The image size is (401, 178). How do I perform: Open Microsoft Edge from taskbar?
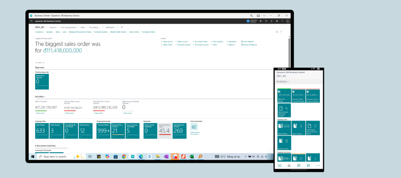click(x=141, y=157)
